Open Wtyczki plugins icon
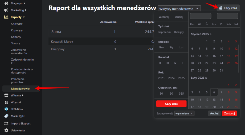Image resolution: width=245 pixels, height=135 pixels. click(x=6, y=102)
